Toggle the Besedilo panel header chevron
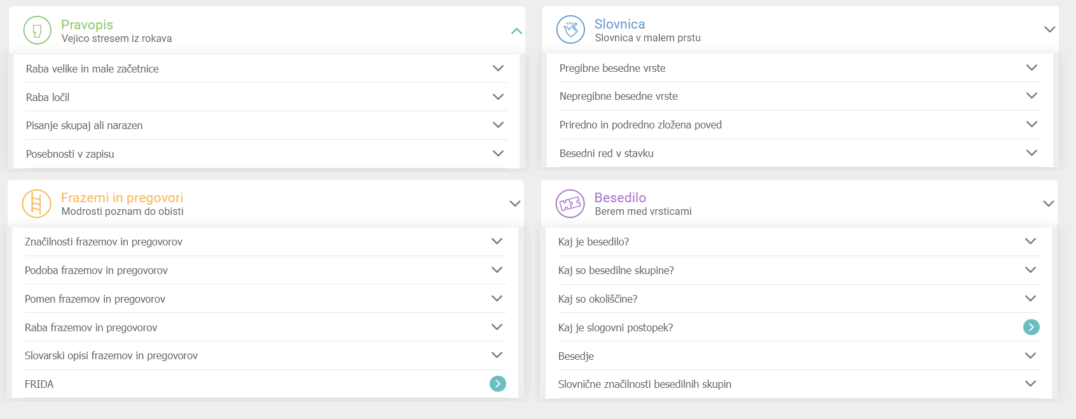Viewport: 1076px width, 419px height. pos(1048,204)
